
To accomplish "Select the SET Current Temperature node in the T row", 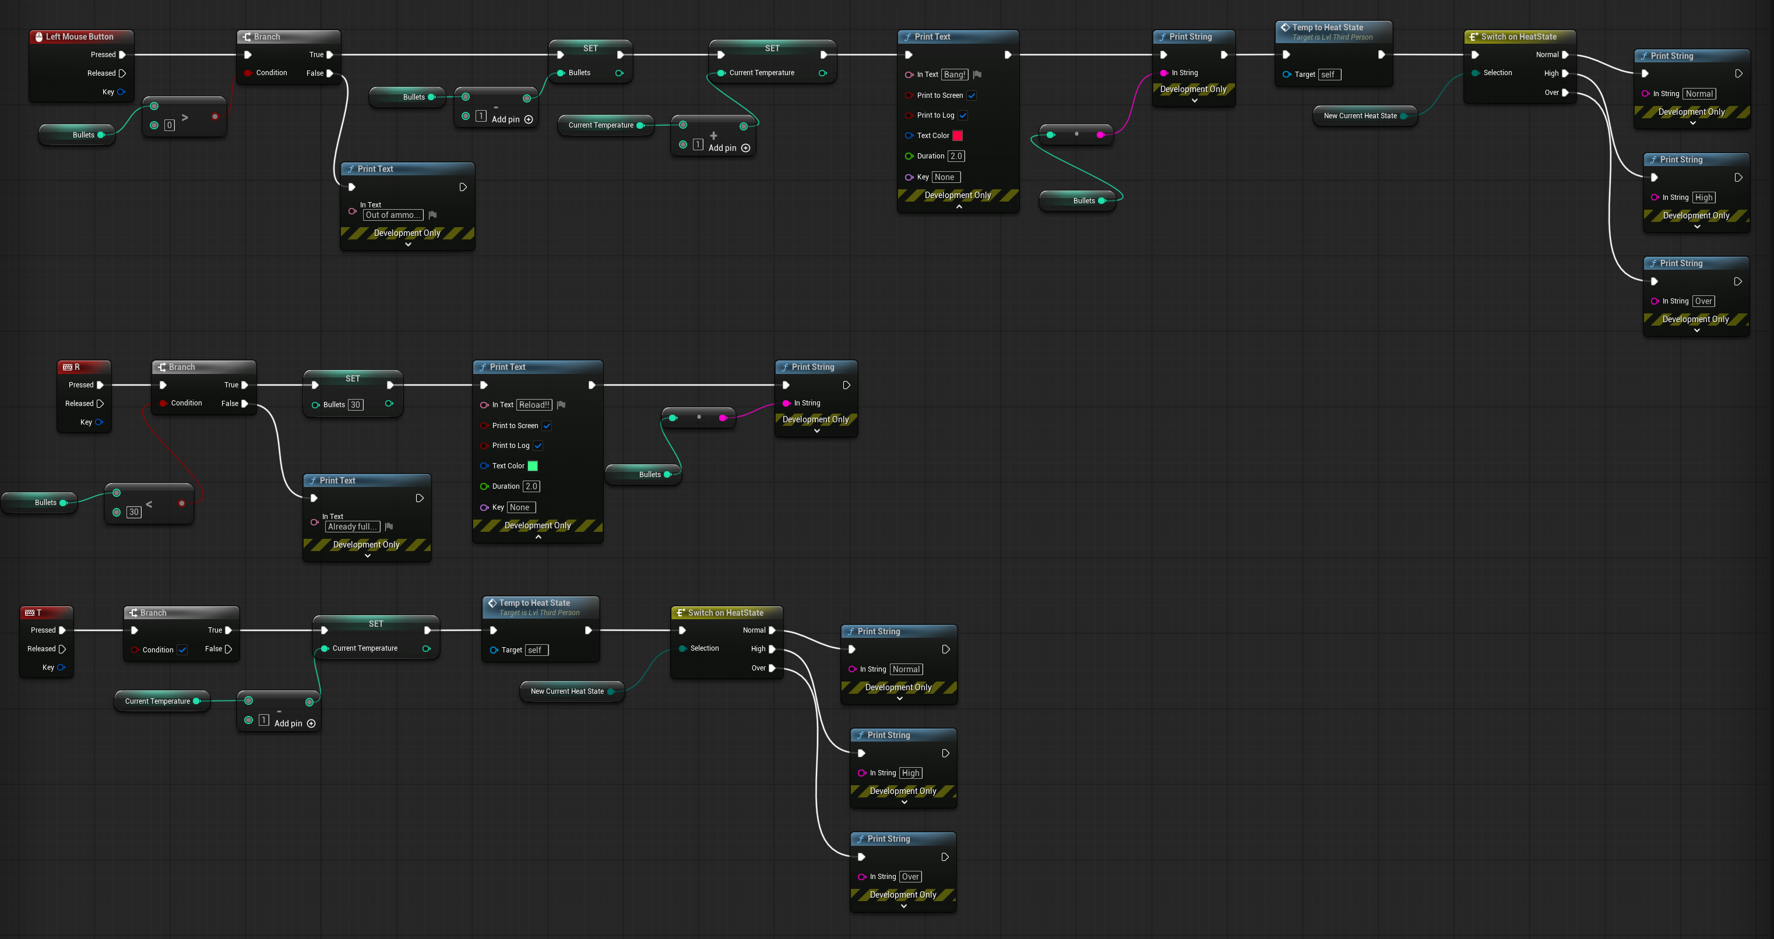I will point(376,637).
